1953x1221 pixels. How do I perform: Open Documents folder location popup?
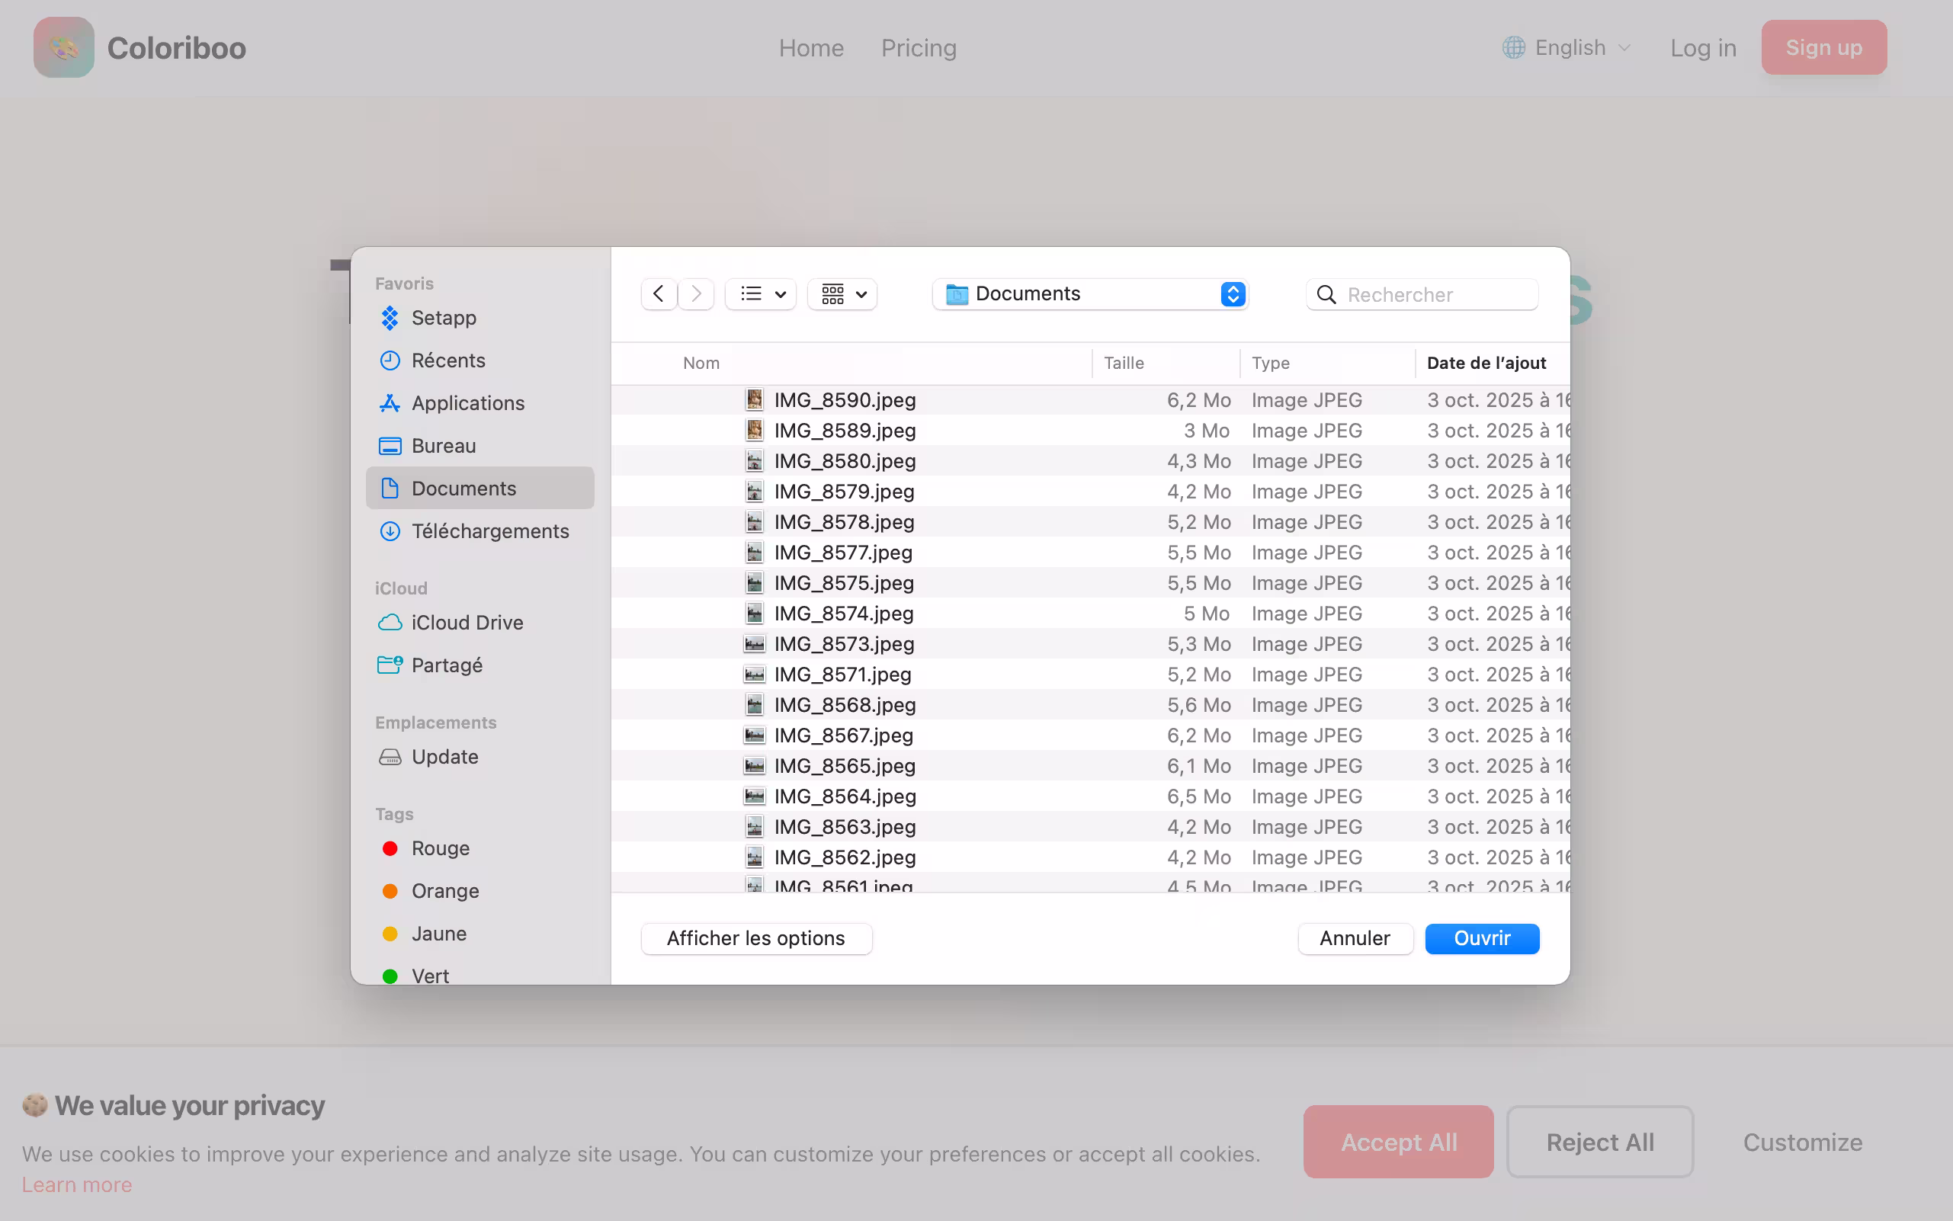(1089, 294)
